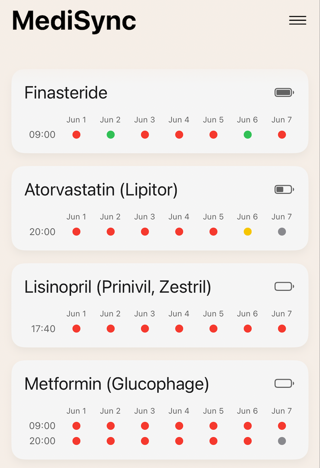Open the Atorvastatin (Lipitor) title
320x468 pixels.
tap(101, 190)
